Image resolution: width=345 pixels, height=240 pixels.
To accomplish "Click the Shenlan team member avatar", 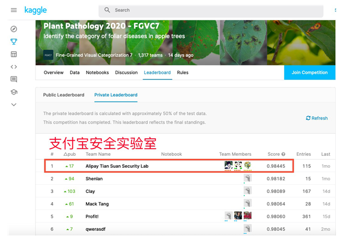I will click(x=248, y=178).
